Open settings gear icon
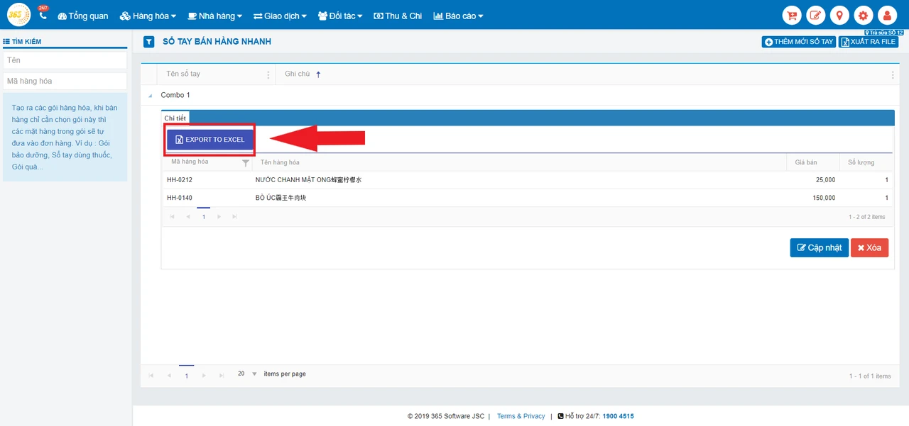The width and height of the screenshot is (909, 426). [x=864, y=16]
